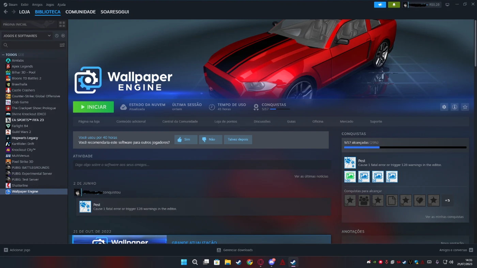
Task: Go to the COMUNIDADE tab
Action: [x=80, y=12]
